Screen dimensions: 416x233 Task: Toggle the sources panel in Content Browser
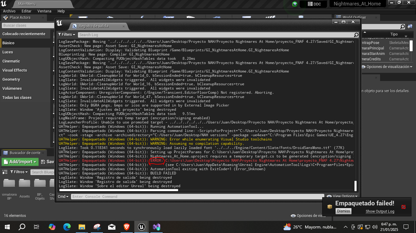pyautogui.click(x=5, y=172)
